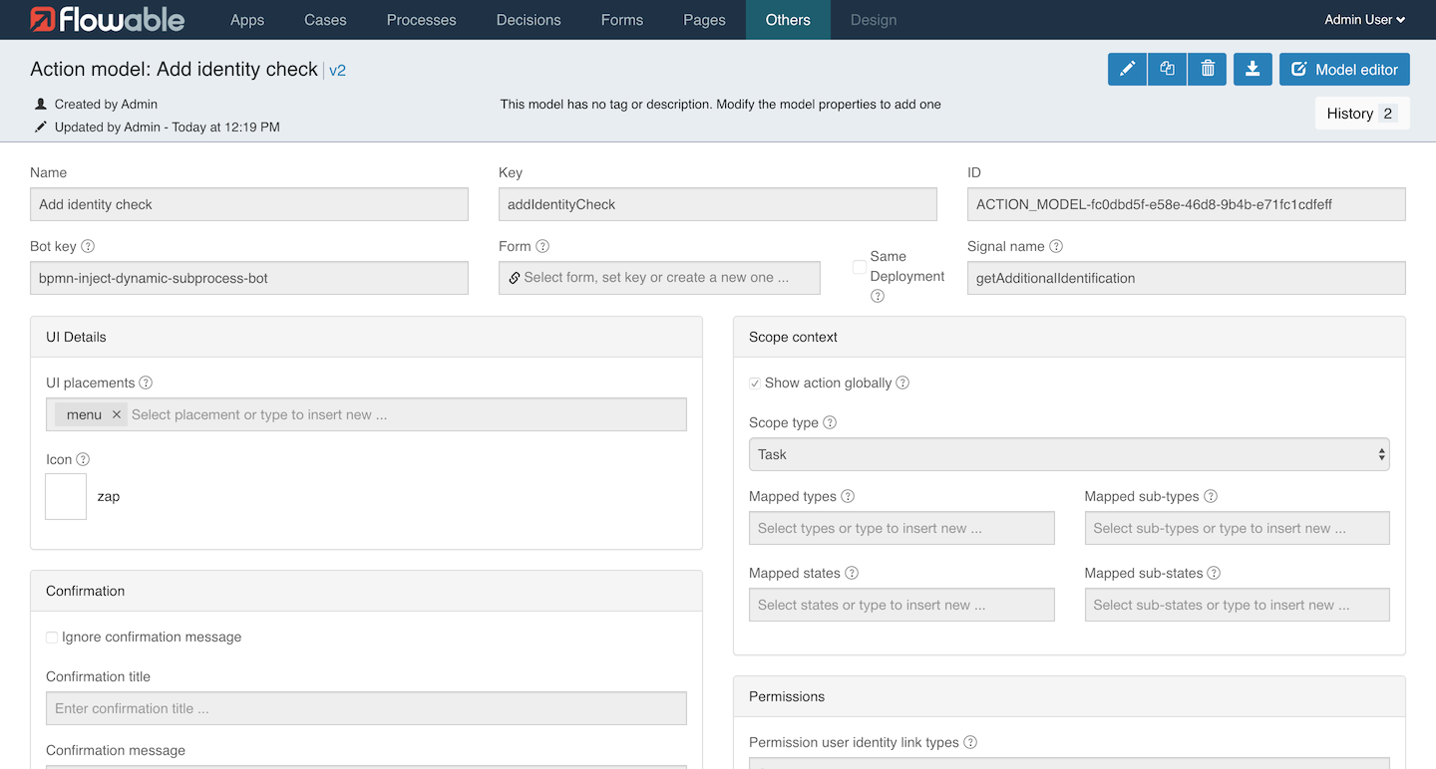Click the trash delete model icon
Viewport: 1436px width, 769px height.
pos(1207,69)
